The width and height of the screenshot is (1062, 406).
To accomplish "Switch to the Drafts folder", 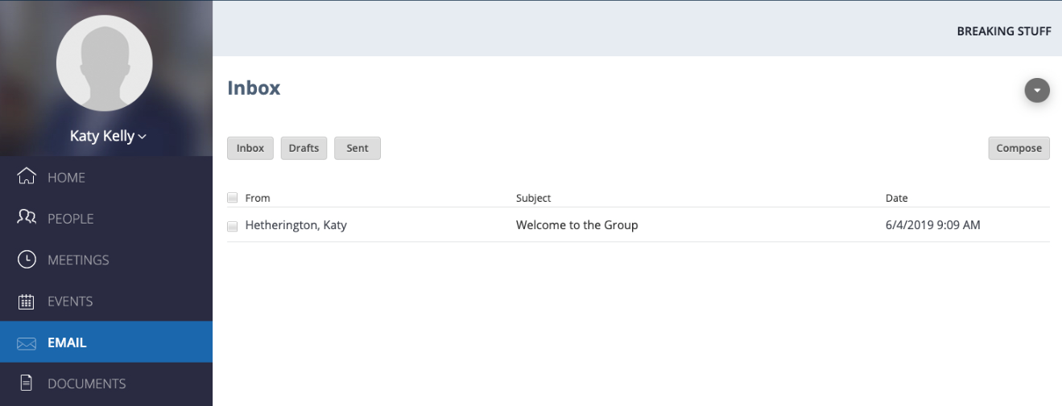I will [x=304, y=148].
